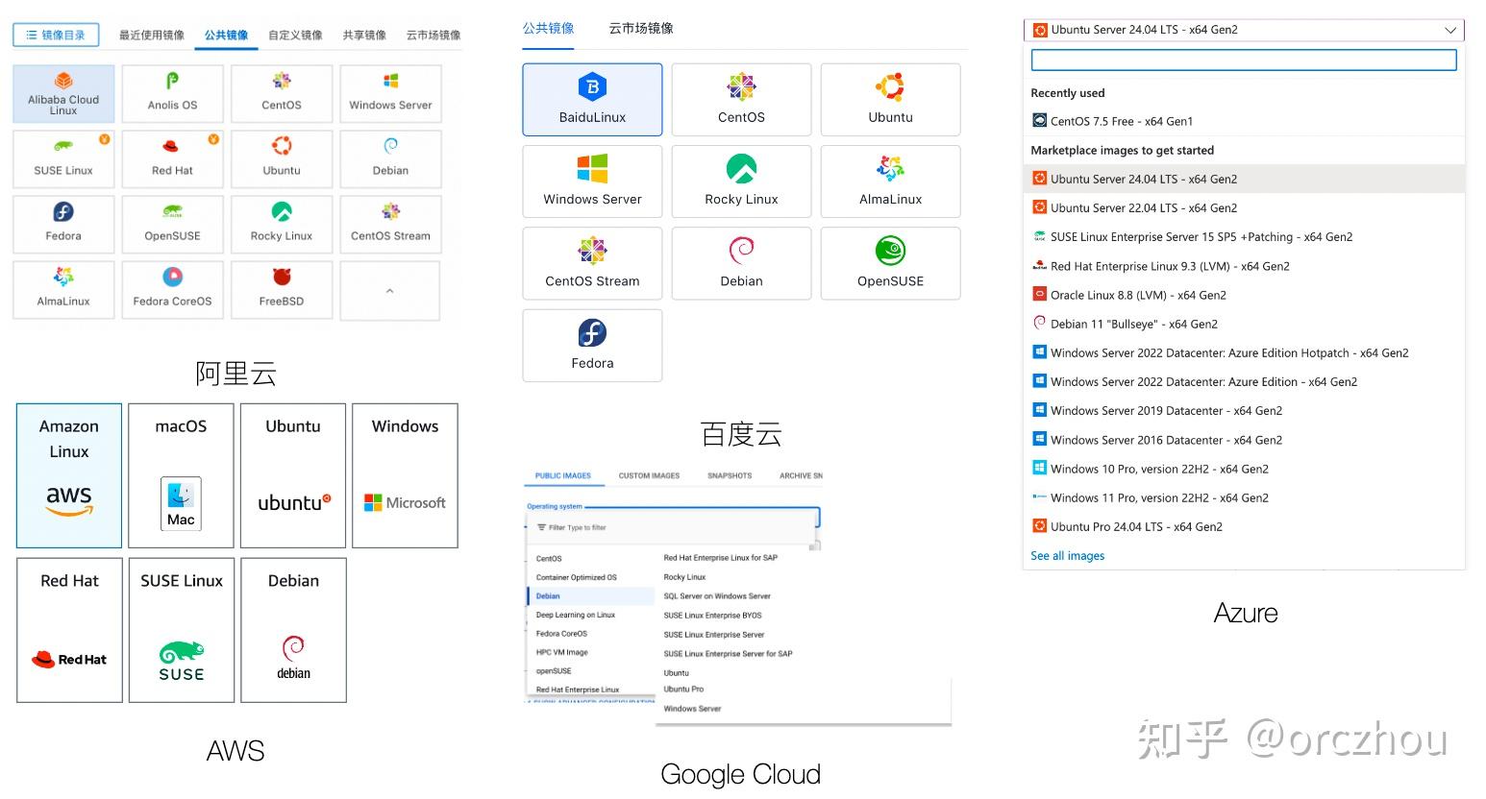Switch to the CUSTOM IMAGES tab

pos(648,474)
